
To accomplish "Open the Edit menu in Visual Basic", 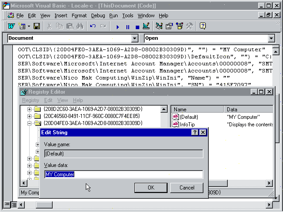I will (32, 16).
